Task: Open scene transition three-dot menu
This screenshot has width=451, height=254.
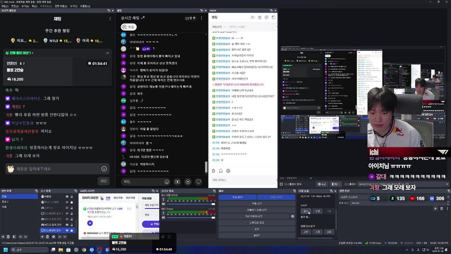Action: [447, 208]
